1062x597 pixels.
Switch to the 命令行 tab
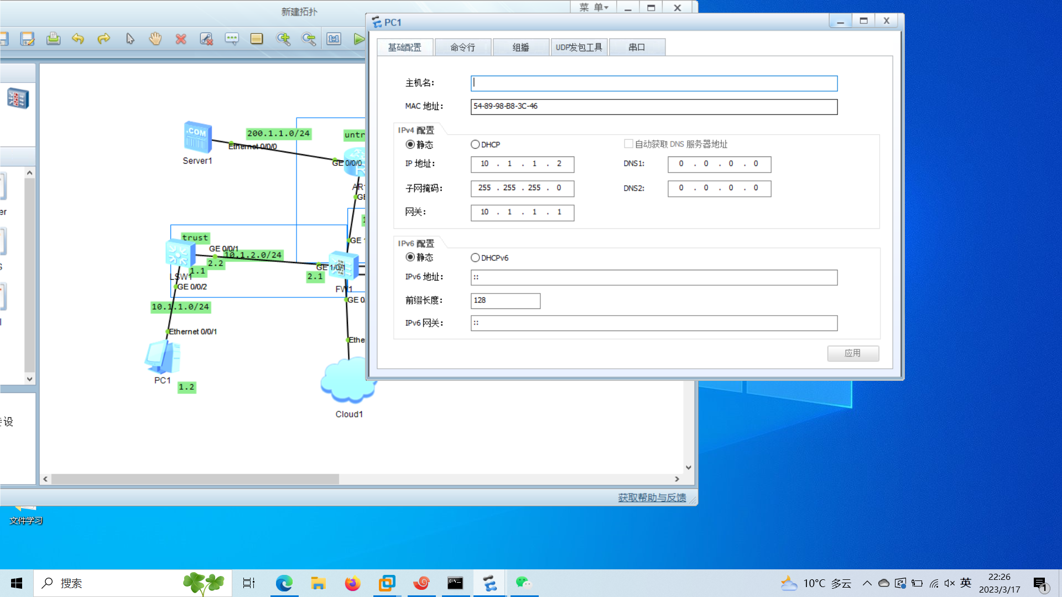pos(462,48)
